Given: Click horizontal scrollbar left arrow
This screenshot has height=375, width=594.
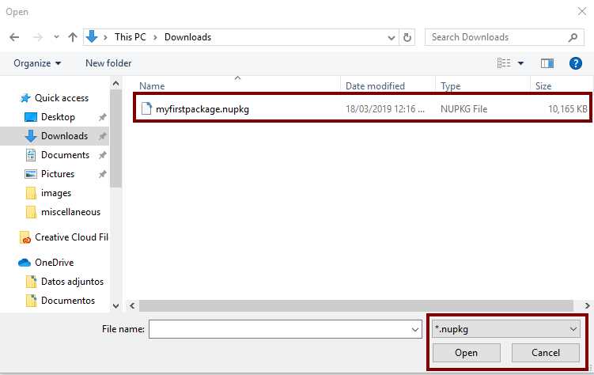Looking at the screenshot, I should (132, 305).
